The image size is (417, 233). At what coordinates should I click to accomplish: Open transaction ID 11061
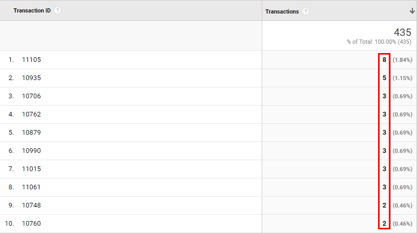coord(31,187)
